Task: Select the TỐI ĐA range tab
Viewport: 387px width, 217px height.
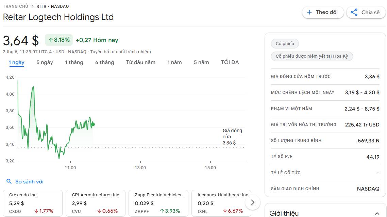Action: tap(230, 62)
